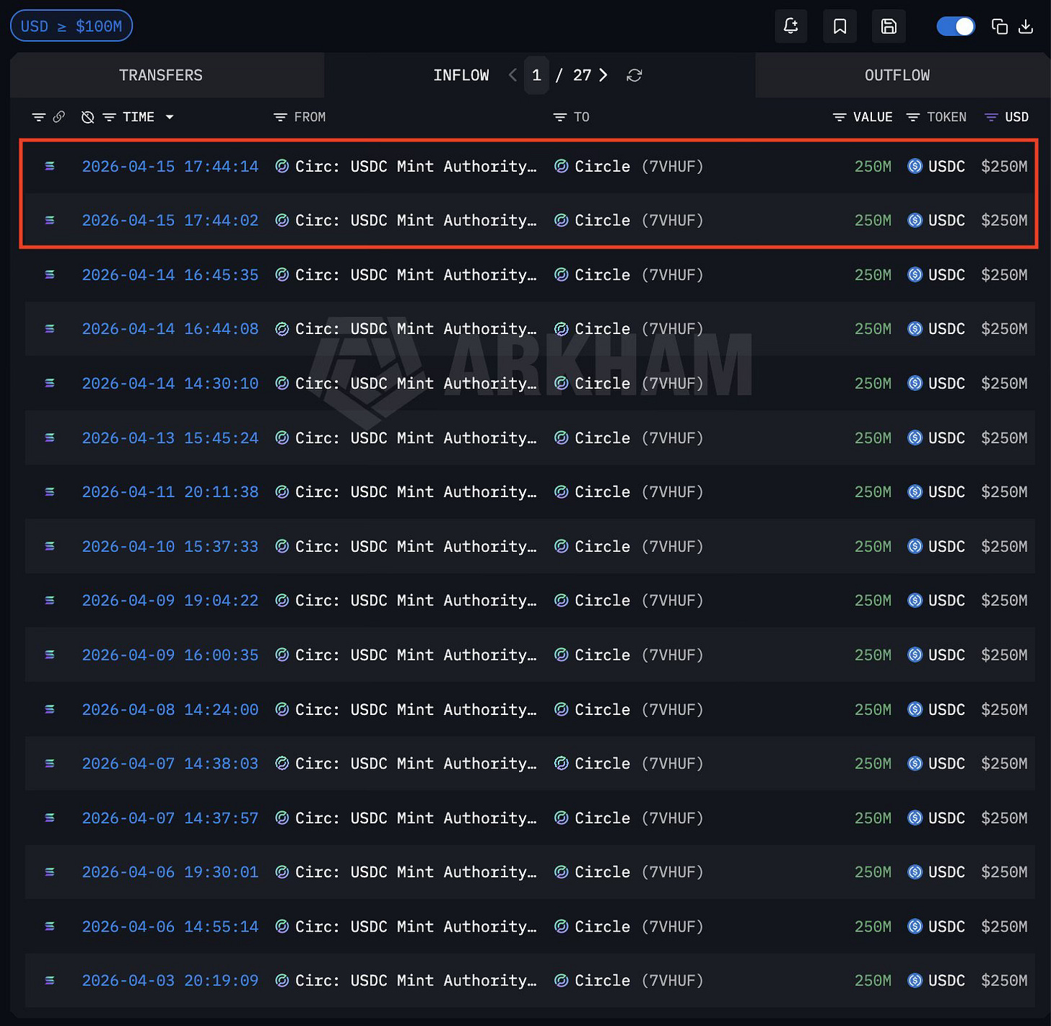
Task: Switch to the TRANSFERS tab
Action: (x=161, y=75)
